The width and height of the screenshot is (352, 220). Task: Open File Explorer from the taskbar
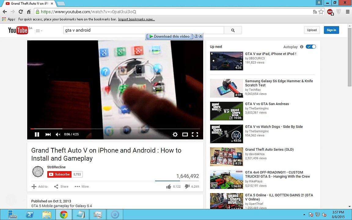tap(47, 215)
